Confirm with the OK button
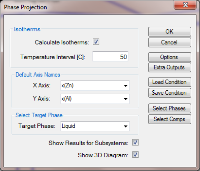Image resolution: width=200 pixels, height=171 pixels. (x=170, y=32)
